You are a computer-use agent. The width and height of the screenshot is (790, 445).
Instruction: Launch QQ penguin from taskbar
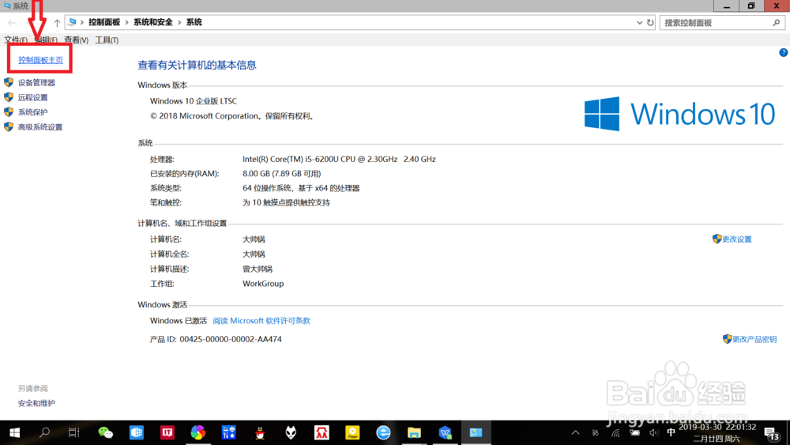pos(260,432)
